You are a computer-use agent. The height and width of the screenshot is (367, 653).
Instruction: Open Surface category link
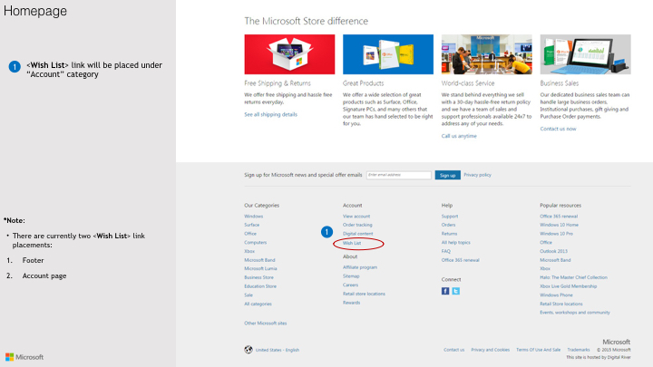(252, 225)
